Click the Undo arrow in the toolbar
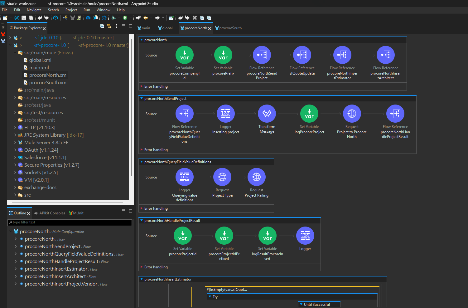 tap(40, 18)
